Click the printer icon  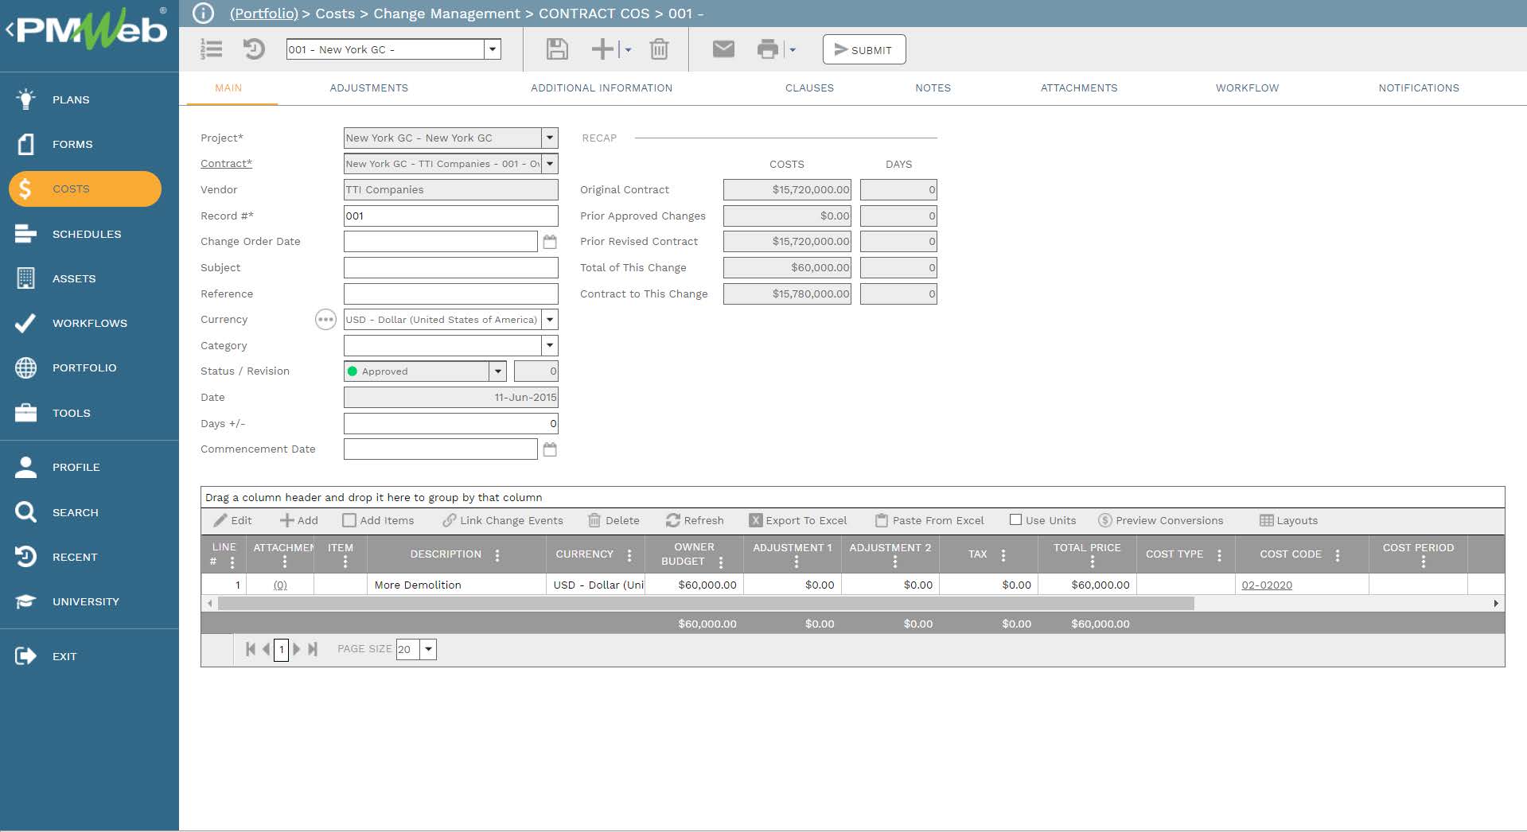point(768,49)
